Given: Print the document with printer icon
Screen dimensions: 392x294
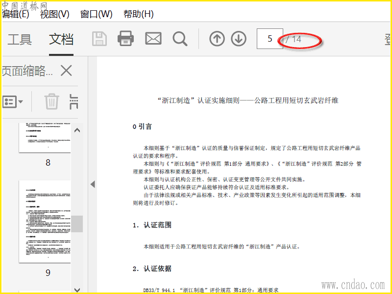Looking at the screenshot, I should point(125,38).
